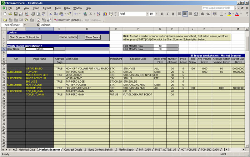Run the Spelling check icon
The height and width of the screenshot is (157, 250).
pos(44,14)
